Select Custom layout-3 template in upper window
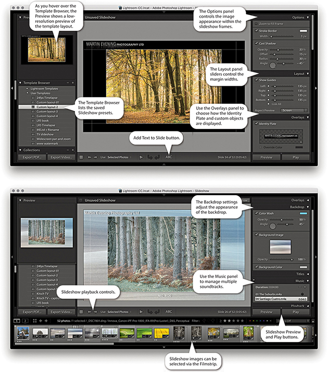The height and width of the screenshot is (372, 328). [47, 112]
